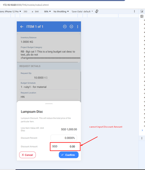Edit the viewport height field 844

(37, 12)
